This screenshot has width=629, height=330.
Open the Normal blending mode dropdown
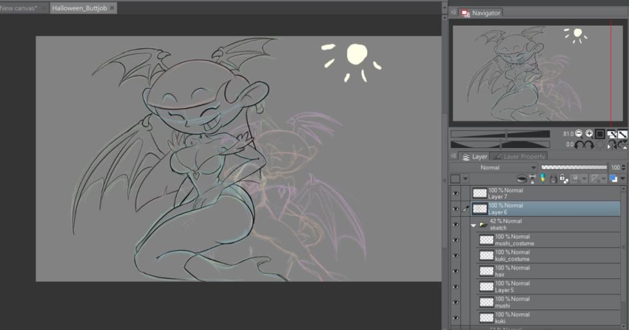pyautogui.click(x=494, y=167)
